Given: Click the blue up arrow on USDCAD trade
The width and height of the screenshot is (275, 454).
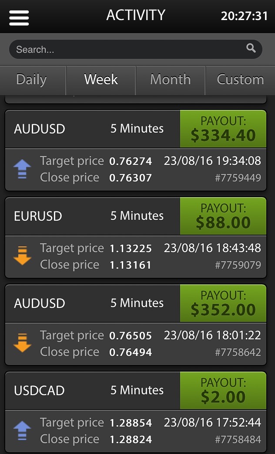Looking at the screenshot, I should coord(22,430).
